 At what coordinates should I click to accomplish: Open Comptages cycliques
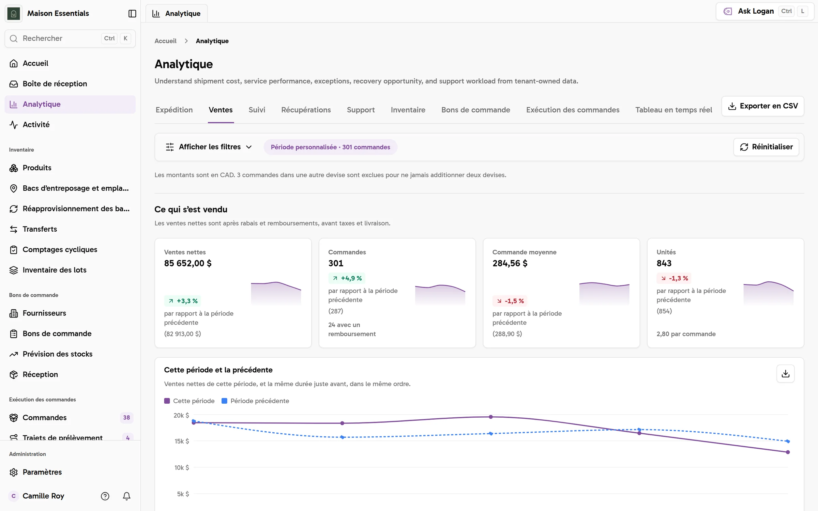click(70, 249)
